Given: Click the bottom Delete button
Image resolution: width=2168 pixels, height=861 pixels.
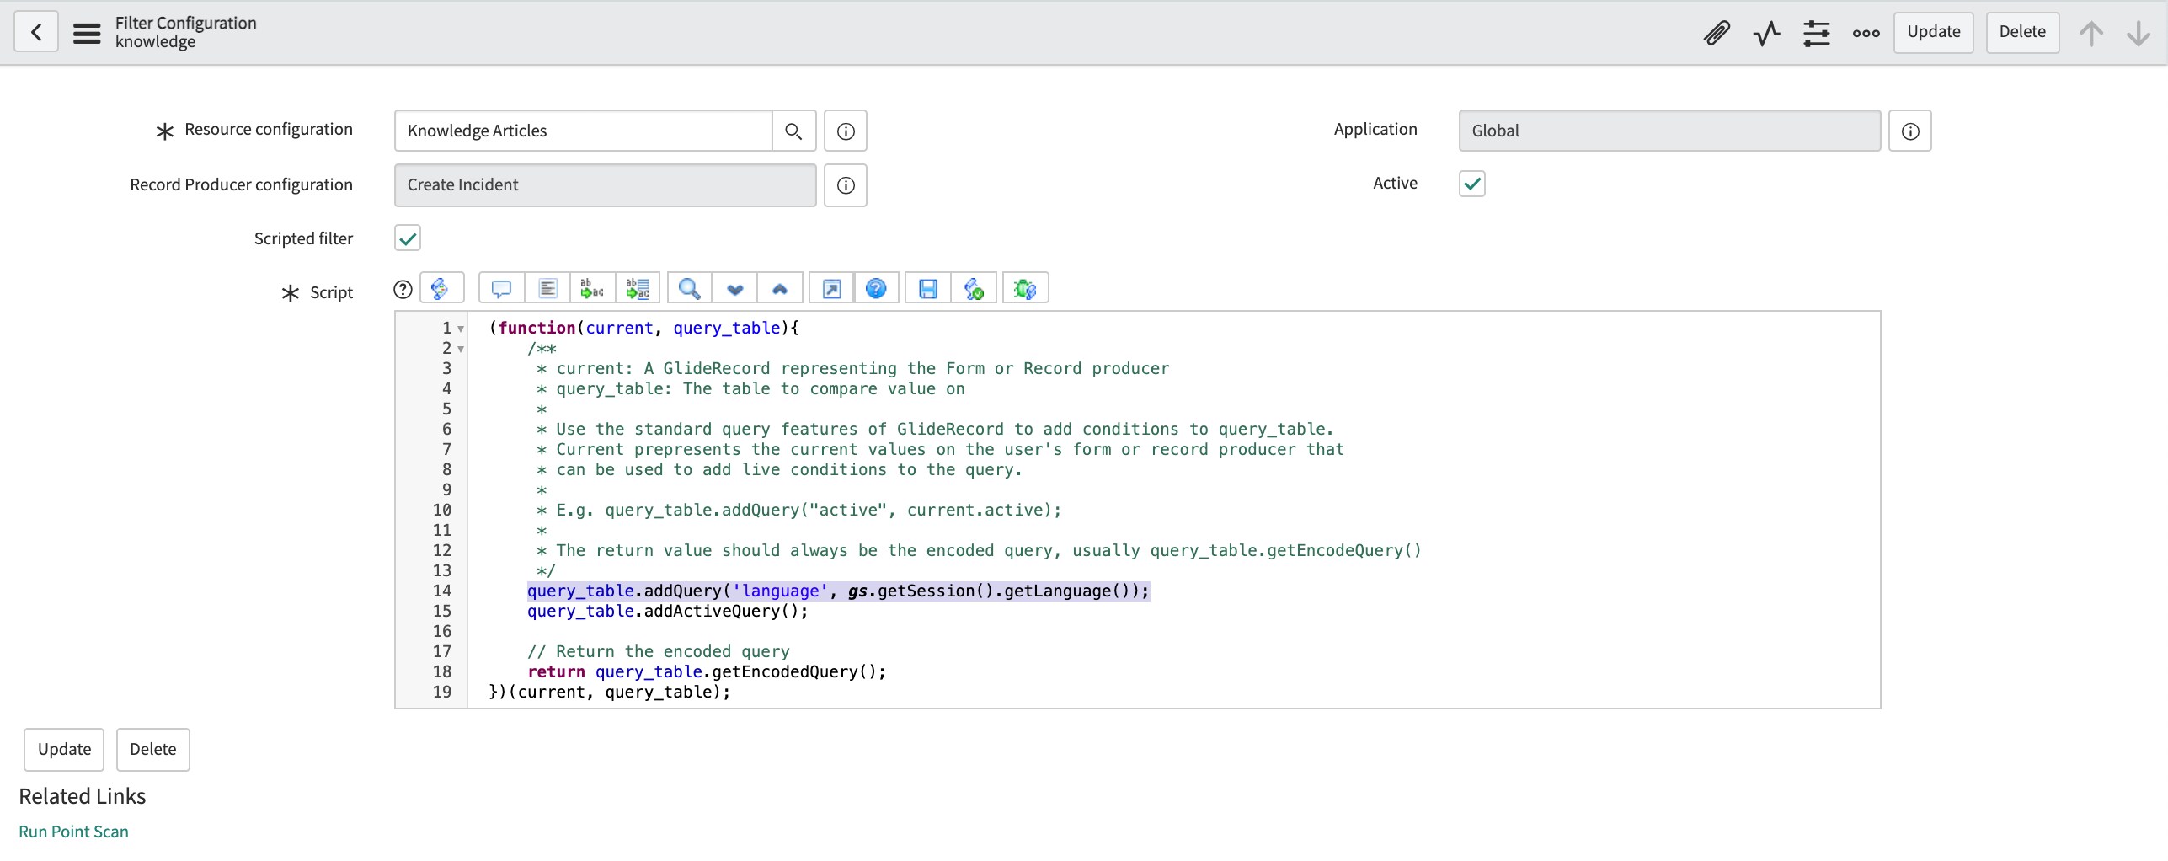Looking at the screenshot, I should pos(153,750).
